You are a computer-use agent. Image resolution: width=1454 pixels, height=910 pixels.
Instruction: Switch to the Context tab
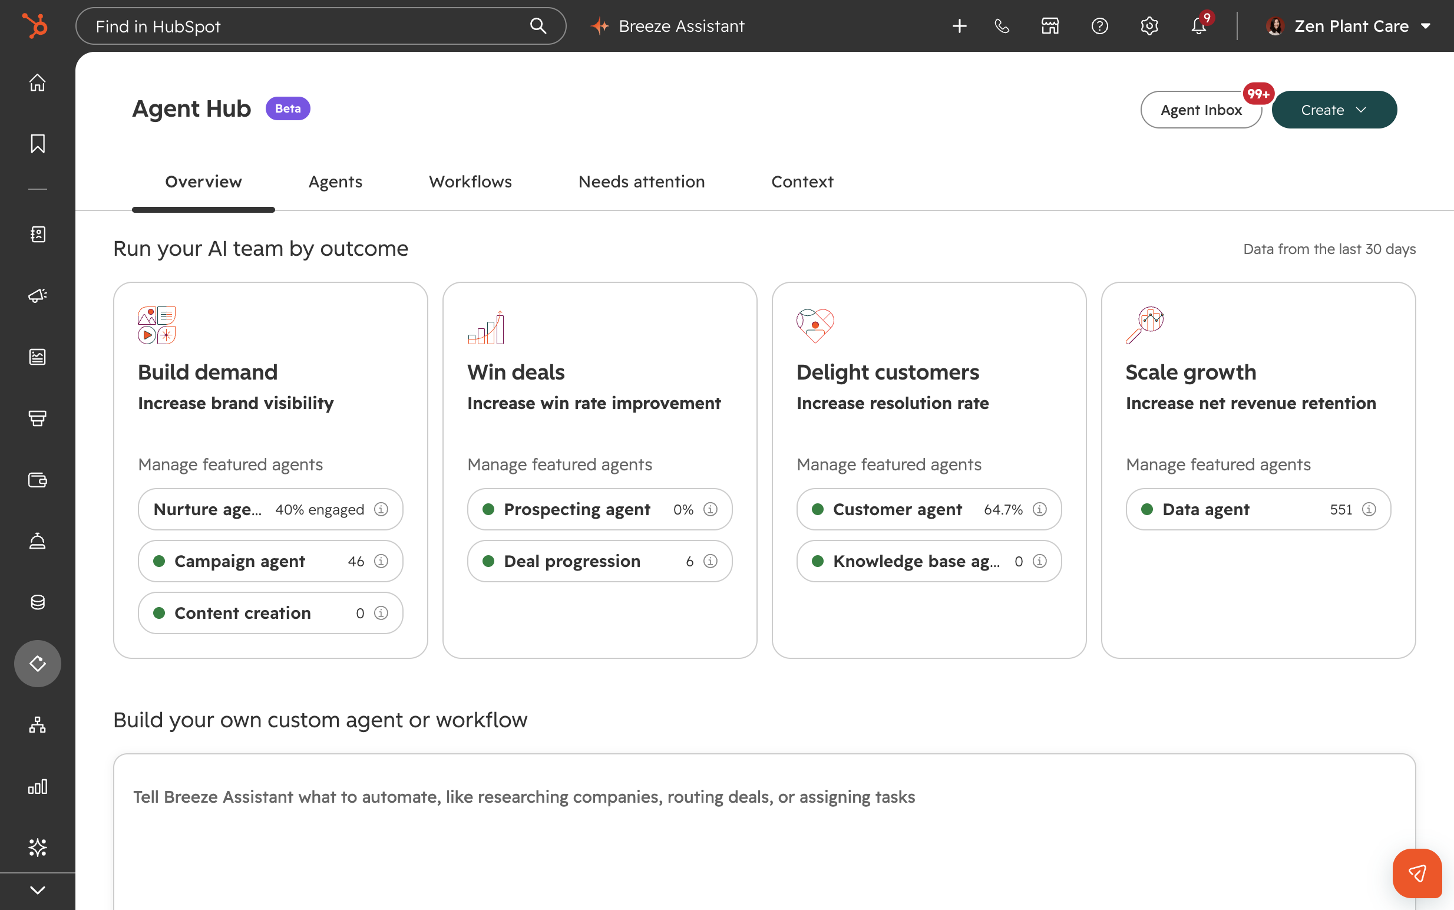802,182
